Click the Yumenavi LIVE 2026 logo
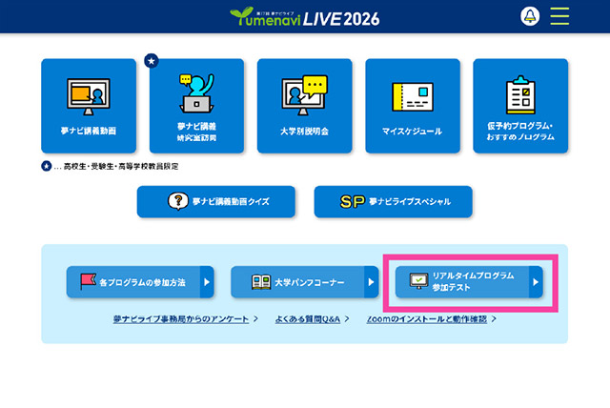The width and height of the screenshot is (610, 408). point(305,17)
